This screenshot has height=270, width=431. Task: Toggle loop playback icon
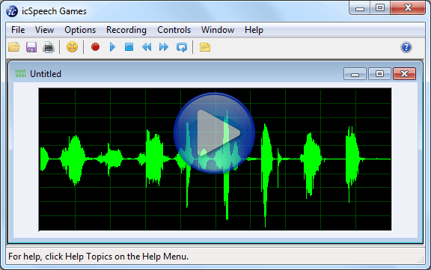coord(181,47)
